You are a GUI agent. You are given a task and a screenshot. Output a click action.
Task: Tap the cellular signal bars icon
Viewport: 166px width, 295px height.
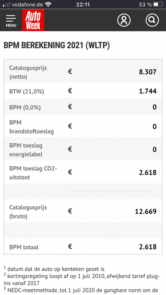(6, 5)
